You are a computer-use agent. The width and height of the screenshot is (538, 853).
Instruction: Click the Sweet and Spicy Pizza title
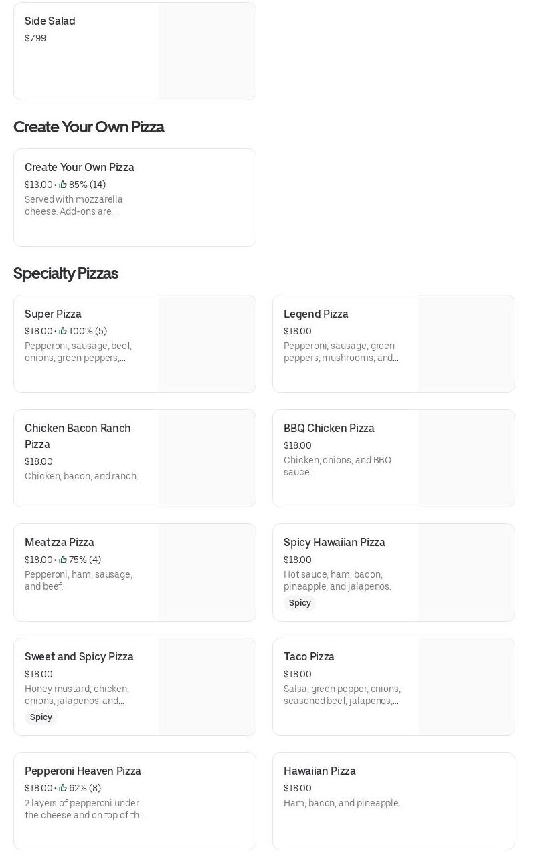tap(79, 657)
